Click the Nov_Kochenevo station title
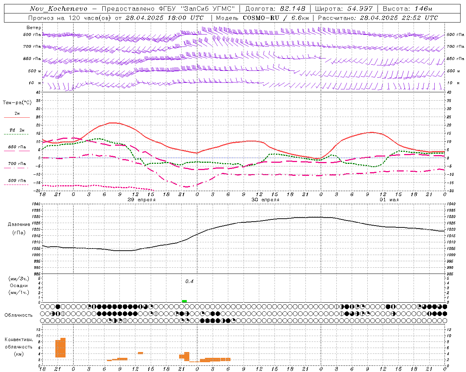466x372 pixels. (59, 9)
